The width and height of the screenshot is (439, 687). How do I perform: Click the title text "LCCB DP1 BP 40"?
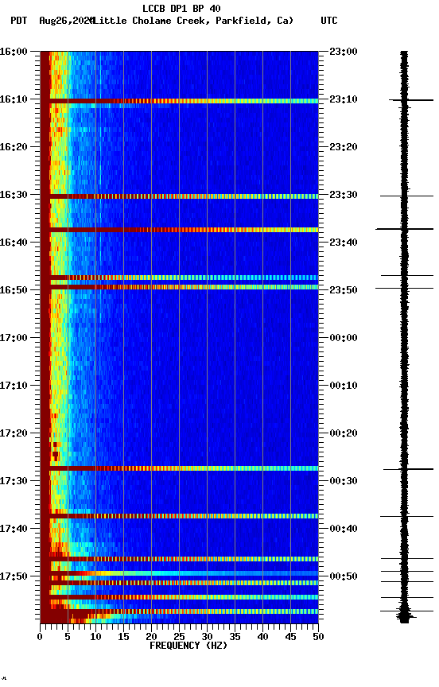pos(181,8)
